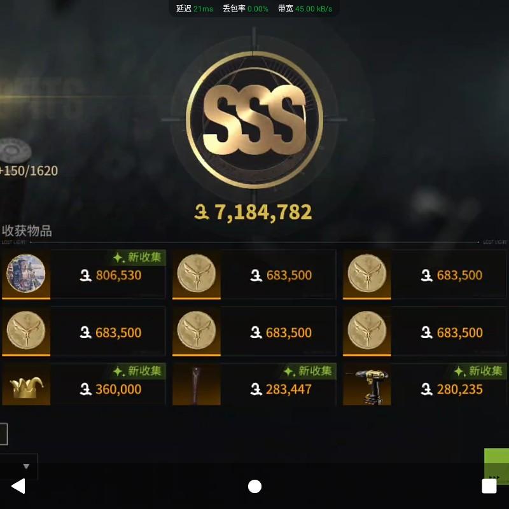
Task: Select the painted portrait coin worth 806,530
Action: [x=26, y=274]
